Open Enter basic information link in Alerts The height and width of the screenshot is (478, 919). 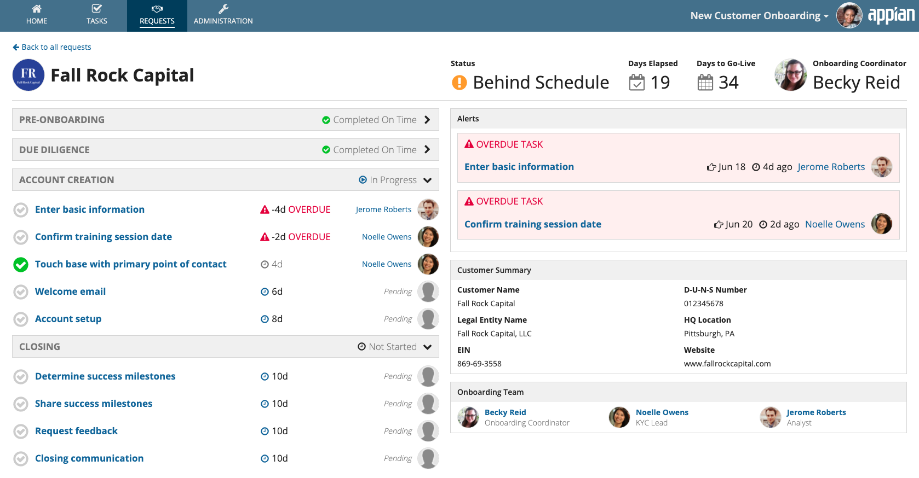519,167
